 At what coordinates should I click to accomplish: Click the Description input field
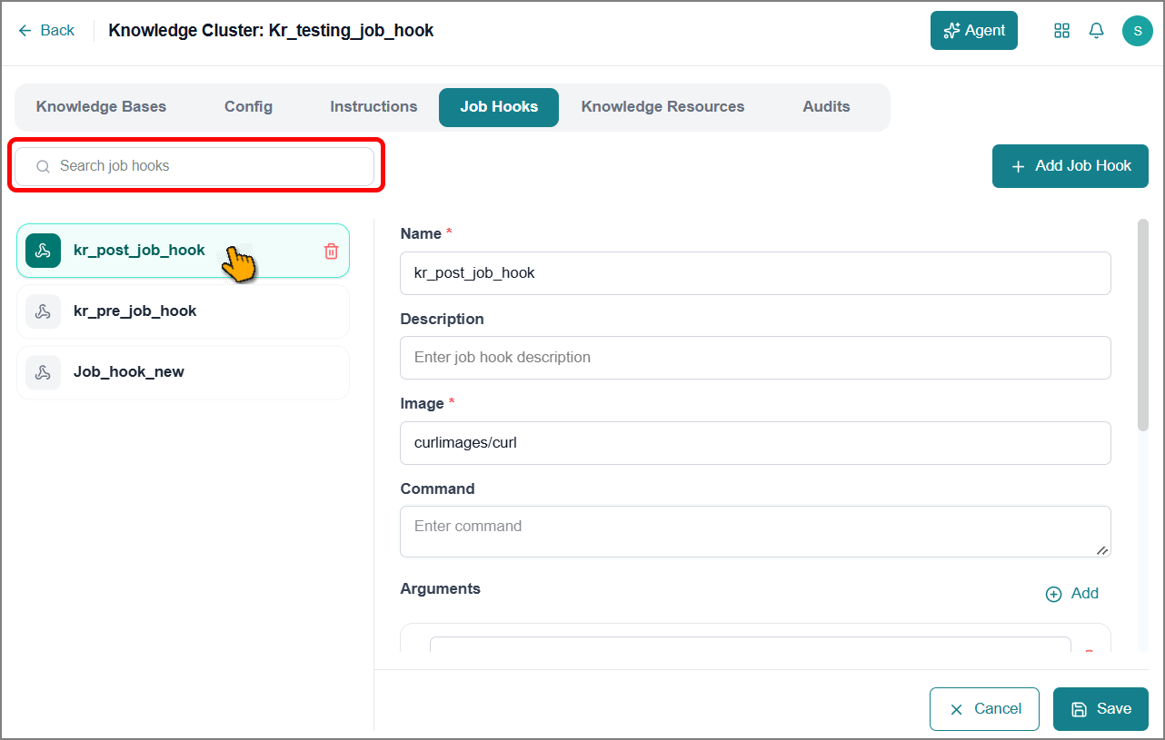pyautogui.click(x=755, y=358)
